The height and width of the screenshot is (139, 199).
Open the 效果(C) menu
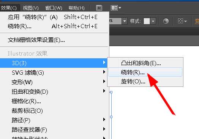tap(9, 8)
